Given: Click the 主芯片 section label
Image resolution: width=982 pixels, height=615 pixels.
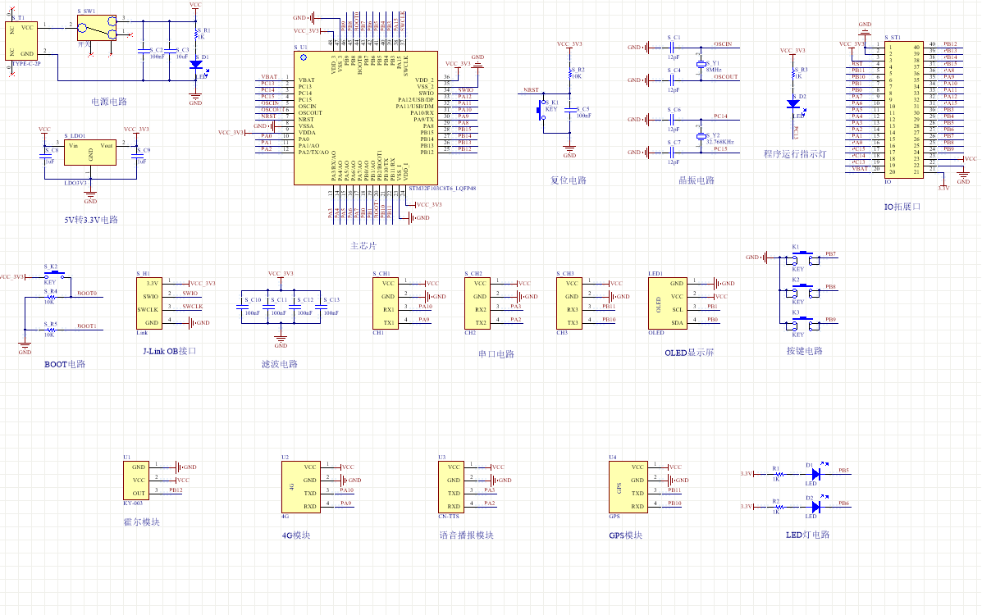Looking at the screenshot, I should coord(363,245).
